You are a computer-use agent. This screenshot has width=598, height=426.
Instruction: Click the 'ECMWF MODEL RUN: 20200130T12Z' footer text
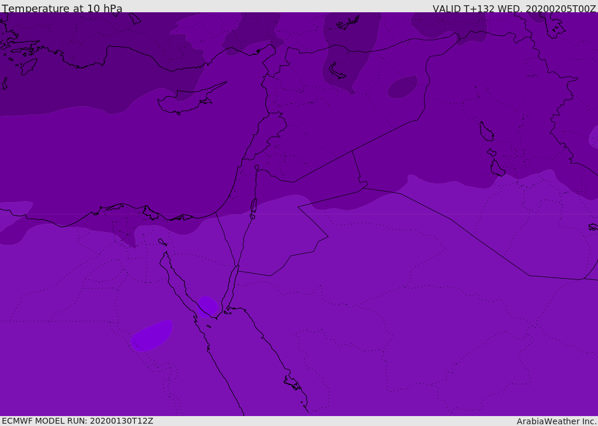coord(78,421)
